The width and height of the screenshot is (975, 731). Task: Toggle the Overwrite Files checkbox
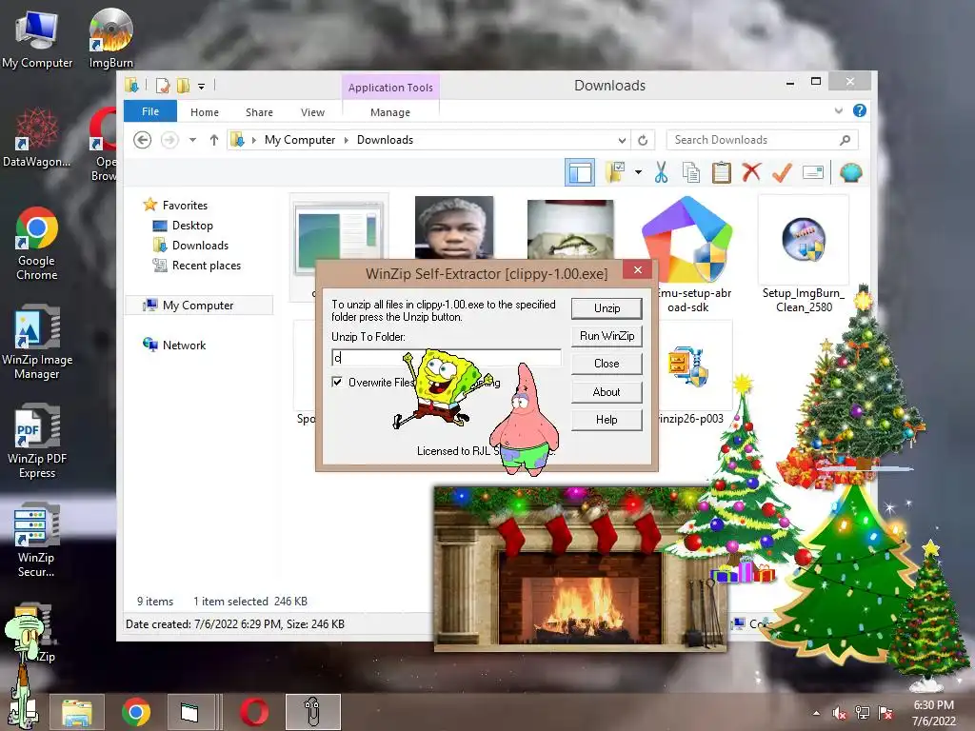tap(337, 382)
